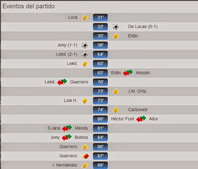Viewport: 198px width, 169px height.
Task: Click the yellow card next to Carbonell
Action: point(116,110)
